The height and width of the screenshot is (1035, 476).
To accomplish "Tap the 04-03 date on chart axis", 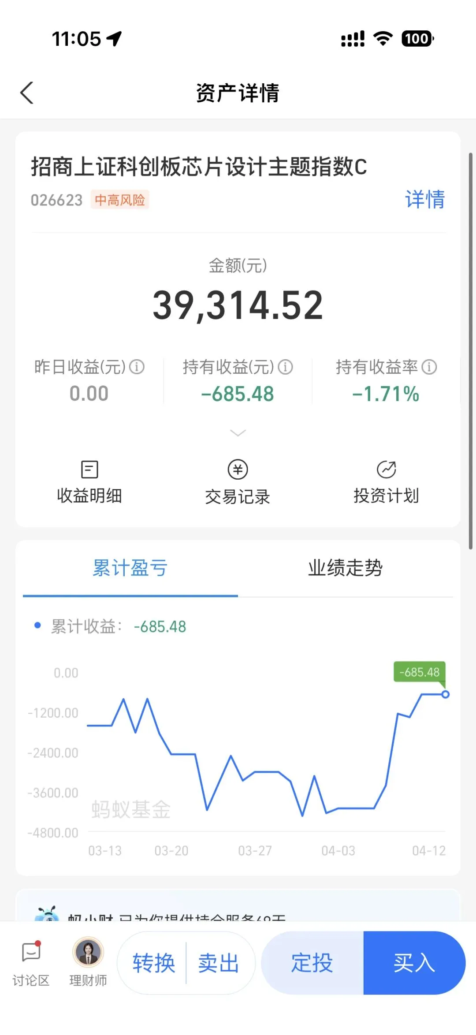I will [x=338, y=850].
